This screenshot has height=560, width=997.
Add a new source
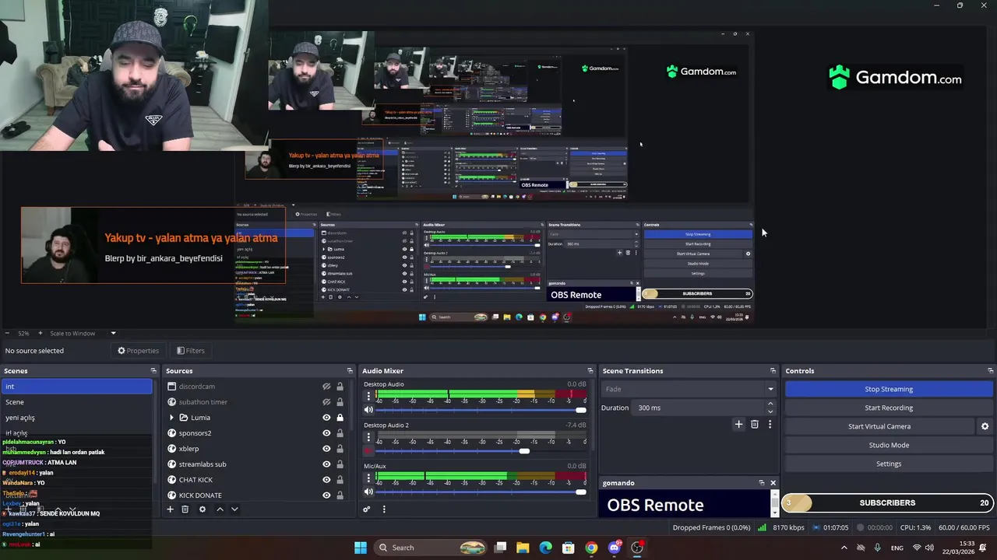(x=170, y=509)
